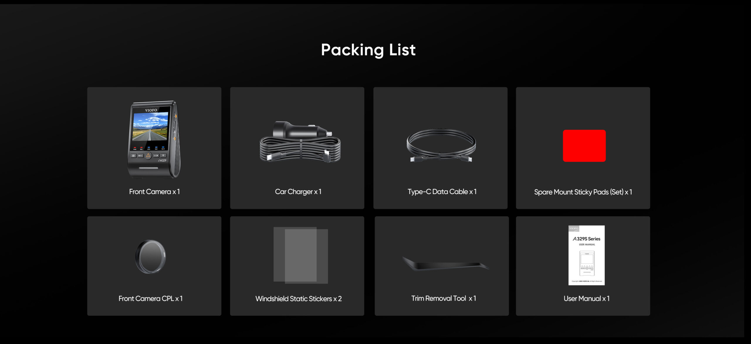
Task: Click the red sticky pad rectangle
Action: point(584,146)
